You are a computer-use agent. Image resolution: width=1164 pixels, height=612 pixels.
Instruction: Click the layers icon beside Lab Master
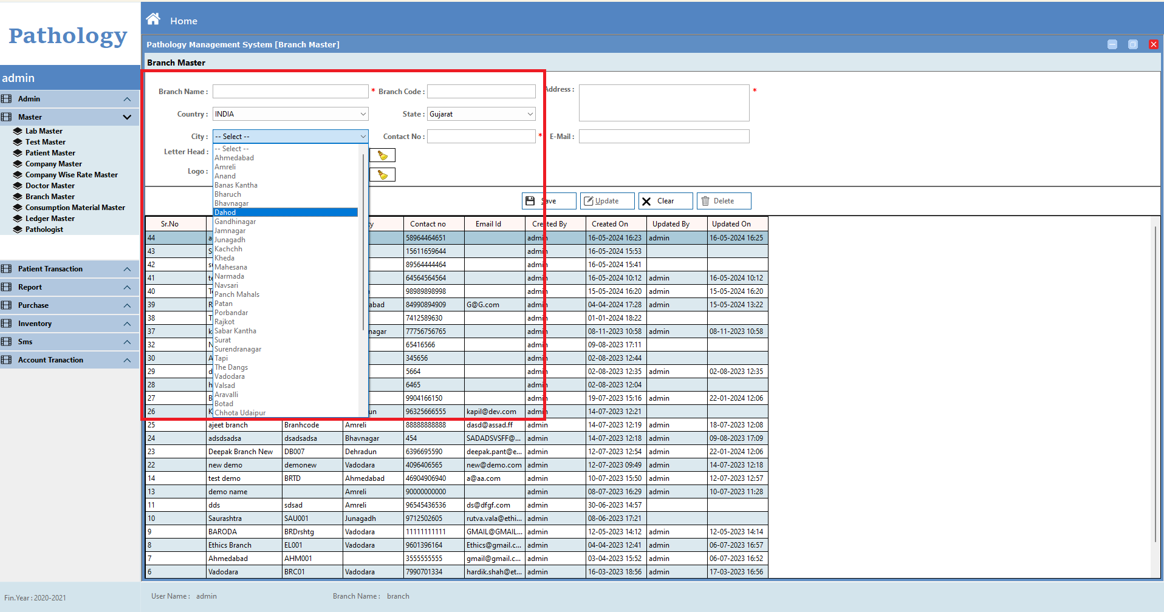pyautogui.click(x=18, y=131)
